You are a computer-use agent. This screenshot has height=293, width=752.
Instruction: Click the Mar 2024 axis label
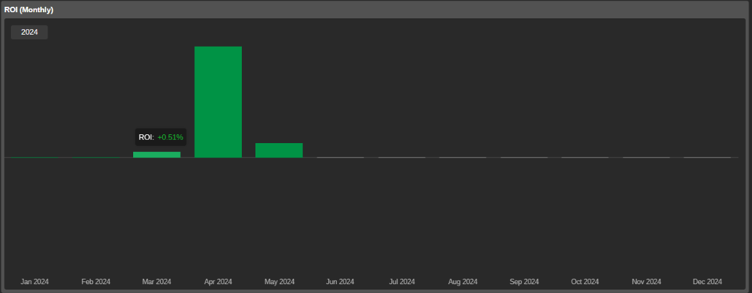[157, 281]
